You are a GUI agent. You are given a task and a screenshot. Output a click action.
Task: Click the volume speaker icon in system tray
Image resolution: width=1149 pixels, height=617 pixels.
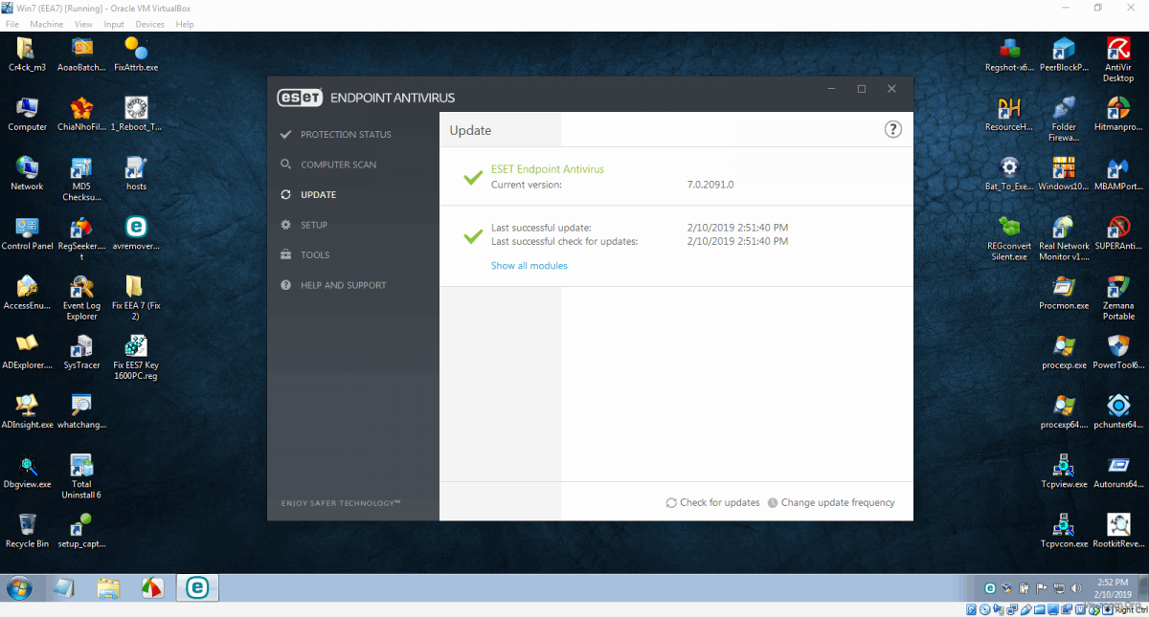(x=1074, y=588)
